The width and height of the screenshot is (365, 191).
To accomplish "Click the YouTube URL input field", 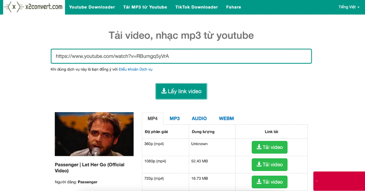I will (181, 56).
